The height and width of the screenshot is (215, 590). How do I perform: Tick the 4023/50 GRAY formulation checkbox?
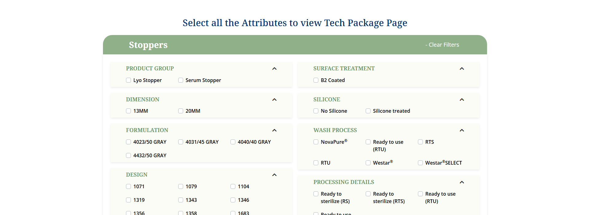coord(128,142)
